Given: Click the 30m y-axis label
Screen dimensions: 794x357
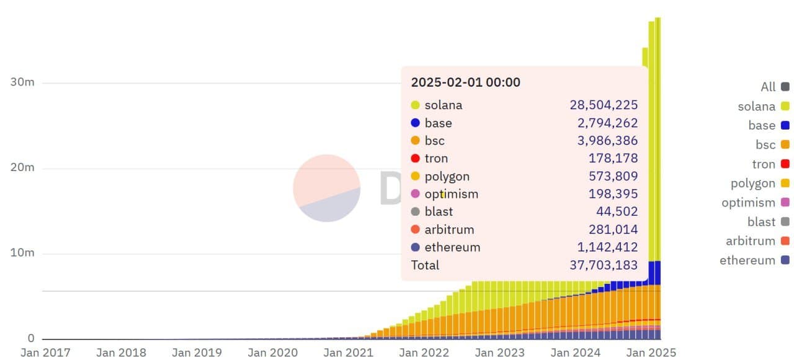Looking at the screenshot, I should click(x=22, y=82).
